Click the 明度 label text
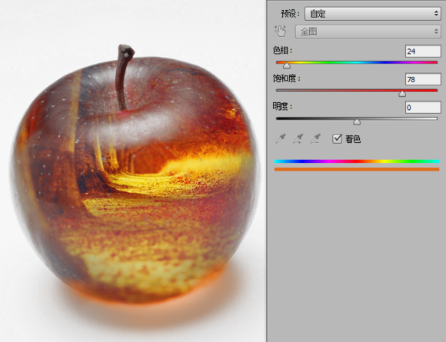Screen dimensions: 446x342 pyautogui.click(x=282, y=106)
